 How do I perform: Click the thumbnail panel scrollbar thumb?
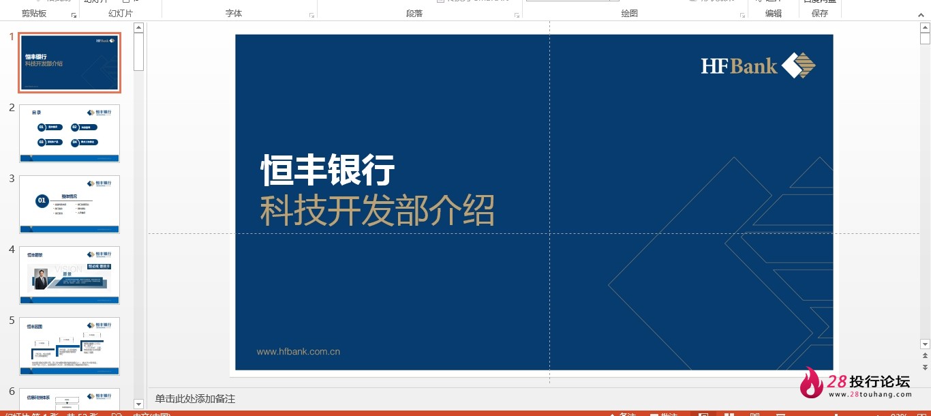[139, 51]
